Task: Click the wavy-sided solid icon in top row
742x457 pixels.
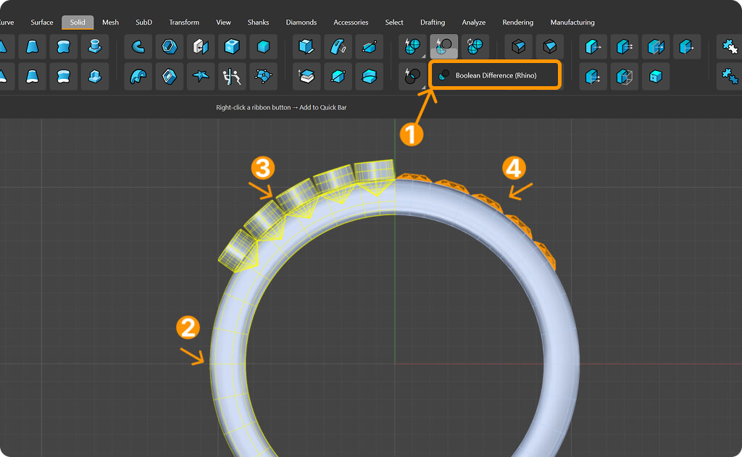Action: (x=64, y=46)
